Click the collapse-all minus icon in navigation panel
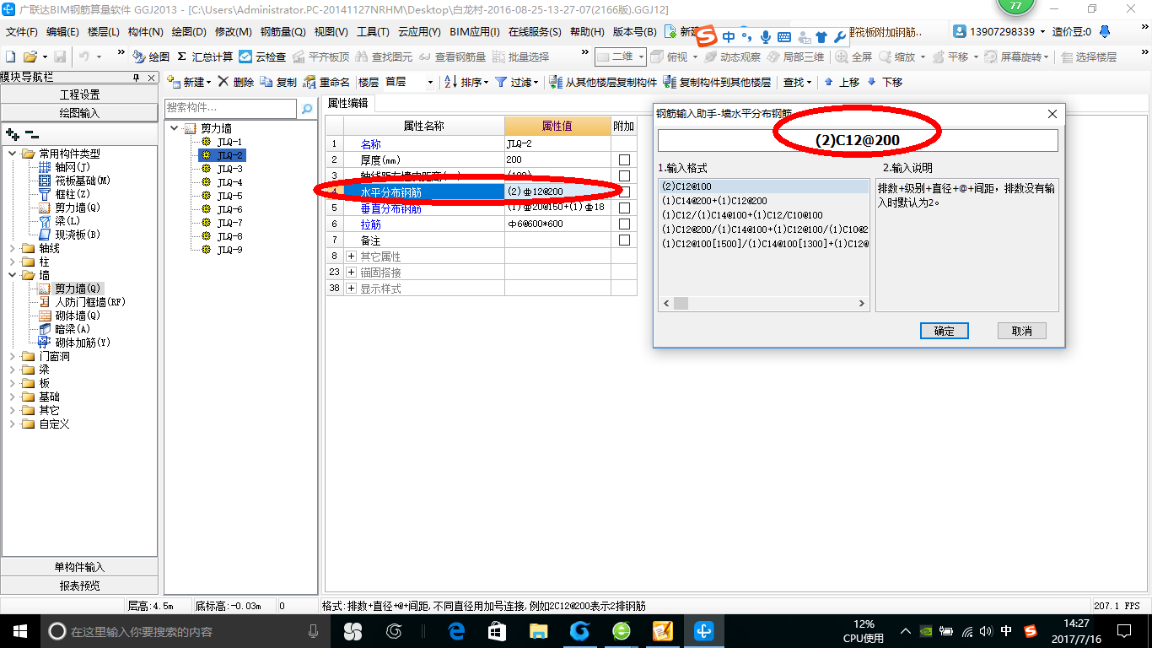The width and height of the screenshot is (1152, 648). [31, 133]
